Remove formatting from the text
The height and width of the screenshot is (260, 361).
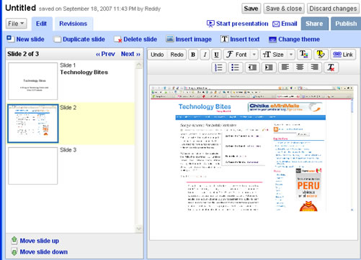click(331, 68)
